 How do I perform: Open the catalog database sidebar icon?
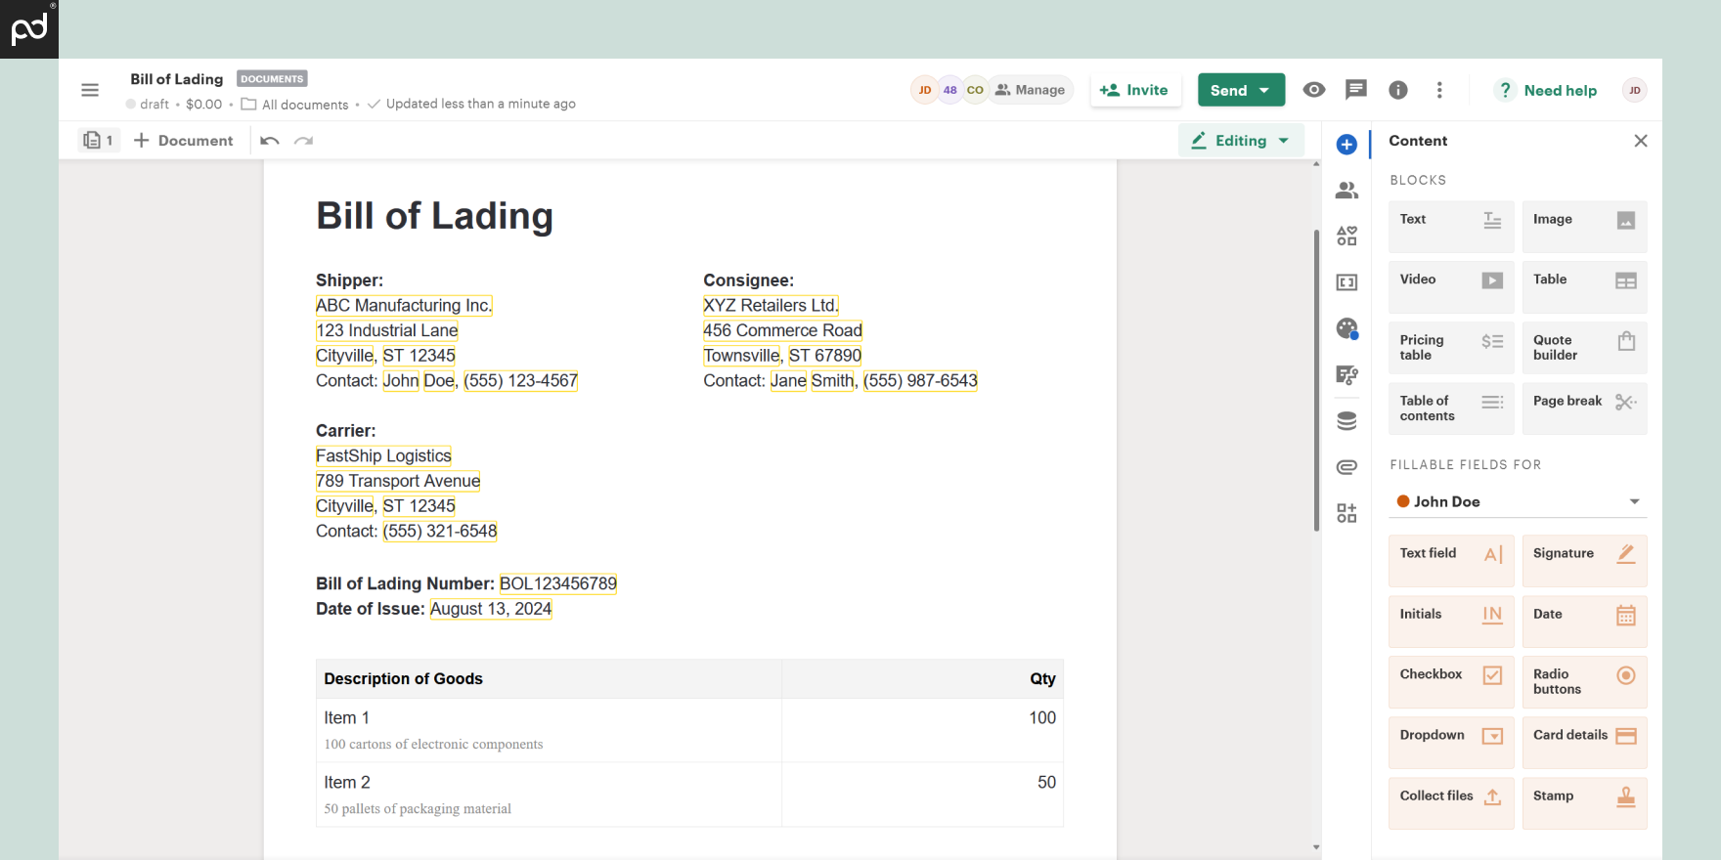tap(1346, 421)
